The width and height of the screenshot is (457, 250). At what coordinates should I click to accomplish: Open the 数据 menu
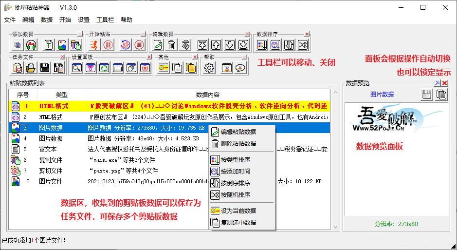tap(47, 20)
